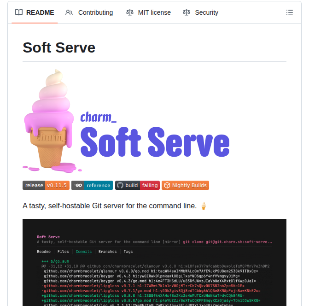
Task: Click 'Commits' in terminal demo image
Action: 83,252
